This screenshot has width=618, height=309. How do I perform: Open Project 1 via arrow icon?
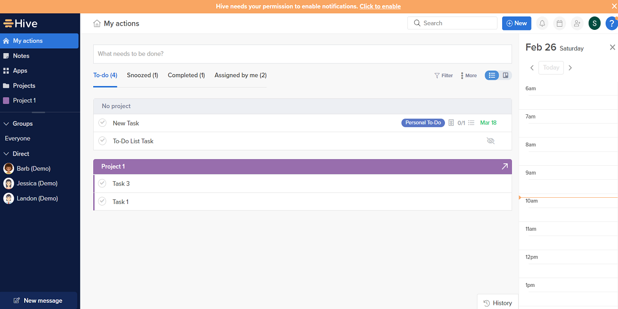(504, 166)
